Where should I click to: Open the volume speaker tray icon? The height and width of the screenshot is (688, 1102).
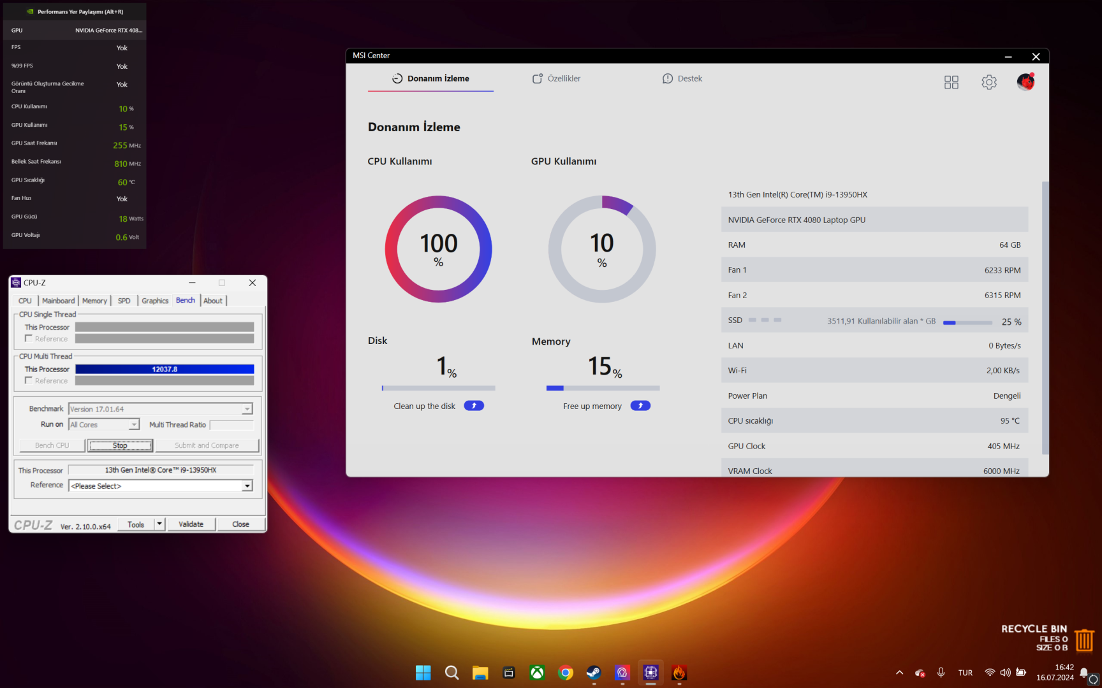[1005, 673]
